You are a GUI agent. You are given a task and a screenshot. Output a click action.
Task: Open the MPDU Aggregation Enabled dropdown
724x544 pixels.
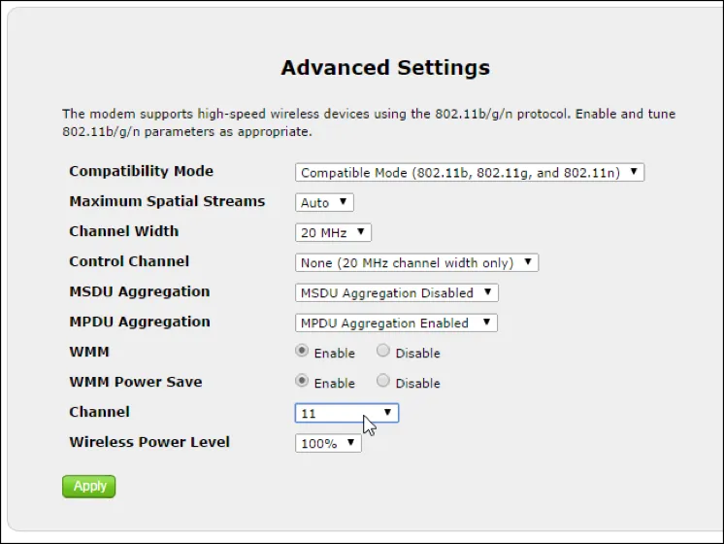tap(396, 323)
